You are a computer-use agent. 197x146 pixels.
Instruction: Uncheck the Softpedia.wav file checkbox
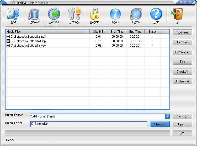tap(8, 45)
